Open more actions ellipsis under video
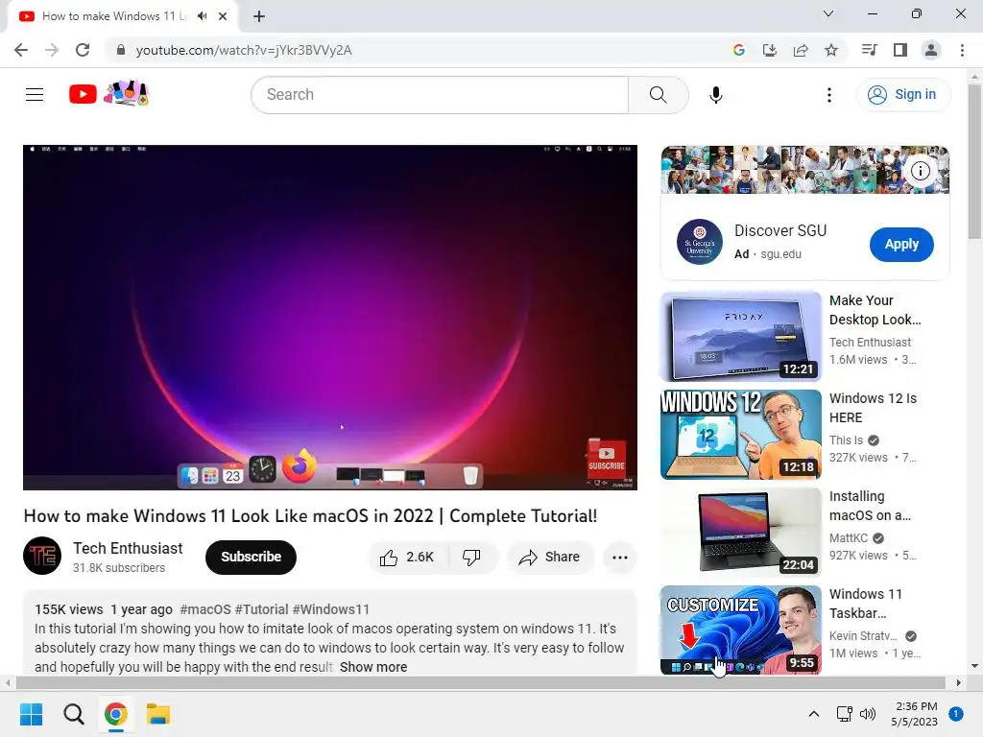The height and width of the screenshot is (737, 983). pyautogui.click(x=620, y=558)
